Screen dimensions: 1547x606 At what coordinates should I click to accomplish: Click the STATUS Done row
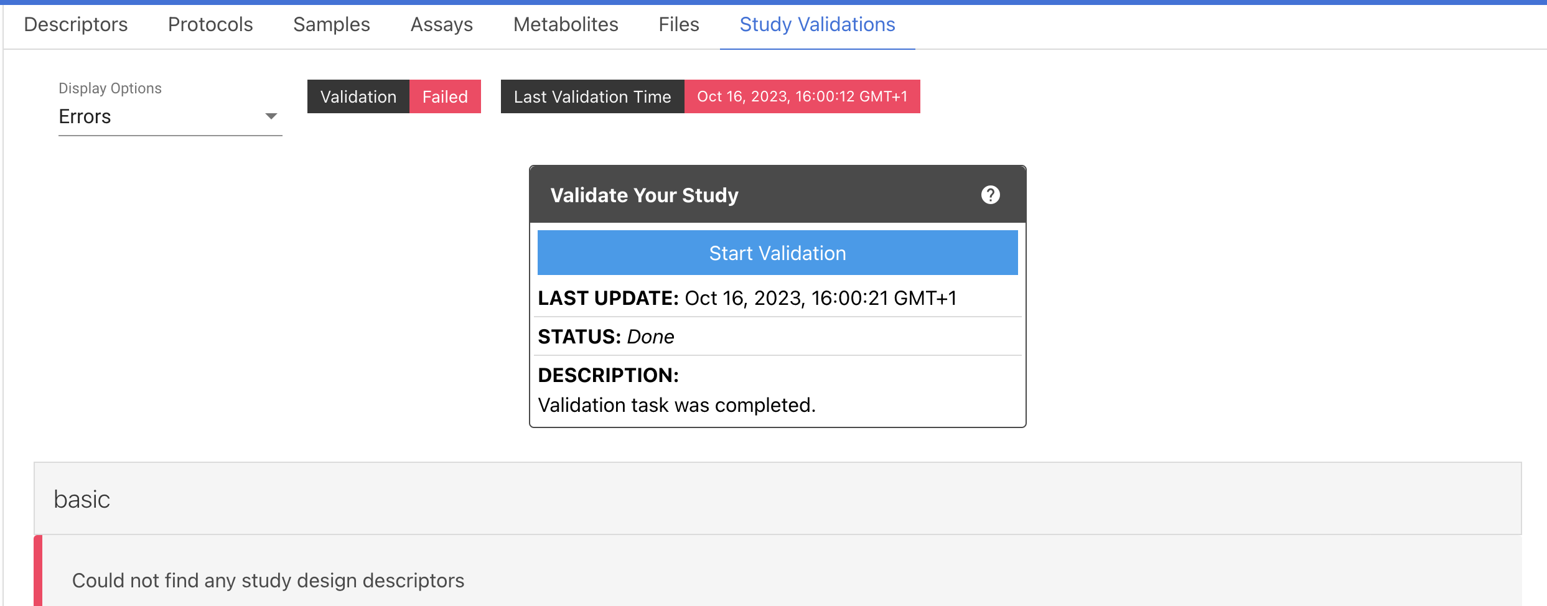coord(777,337)
